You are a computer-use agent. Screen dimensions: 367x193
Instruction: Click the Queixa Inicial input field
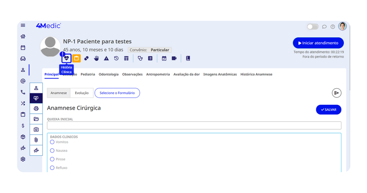(x=194, y=126)
